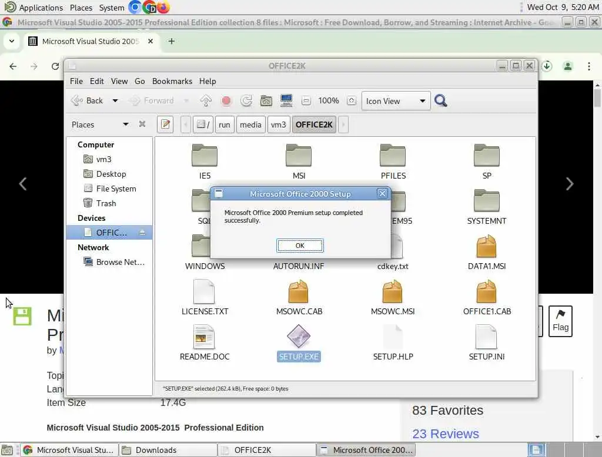Click the run path segment
Image resolution: width=602 pixels, height=457 pixels.
(224, 125)
